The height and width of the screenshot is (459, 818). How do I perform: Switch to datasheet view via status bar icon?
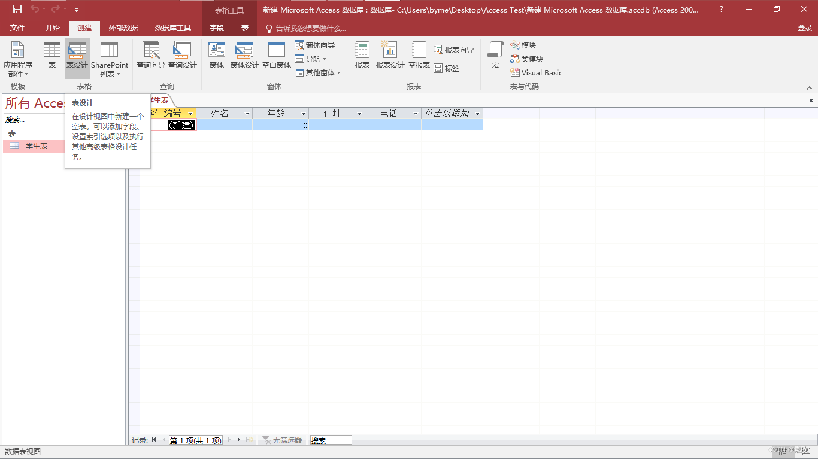point(783,452)
